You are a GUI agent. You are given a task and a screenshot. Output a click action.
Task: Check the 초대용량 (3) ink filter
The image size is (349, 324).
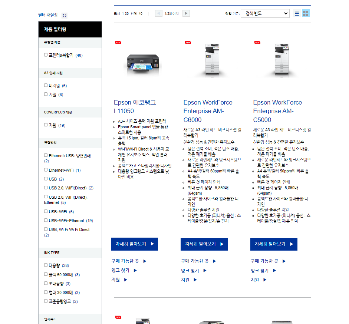click(x=46, y=283)
